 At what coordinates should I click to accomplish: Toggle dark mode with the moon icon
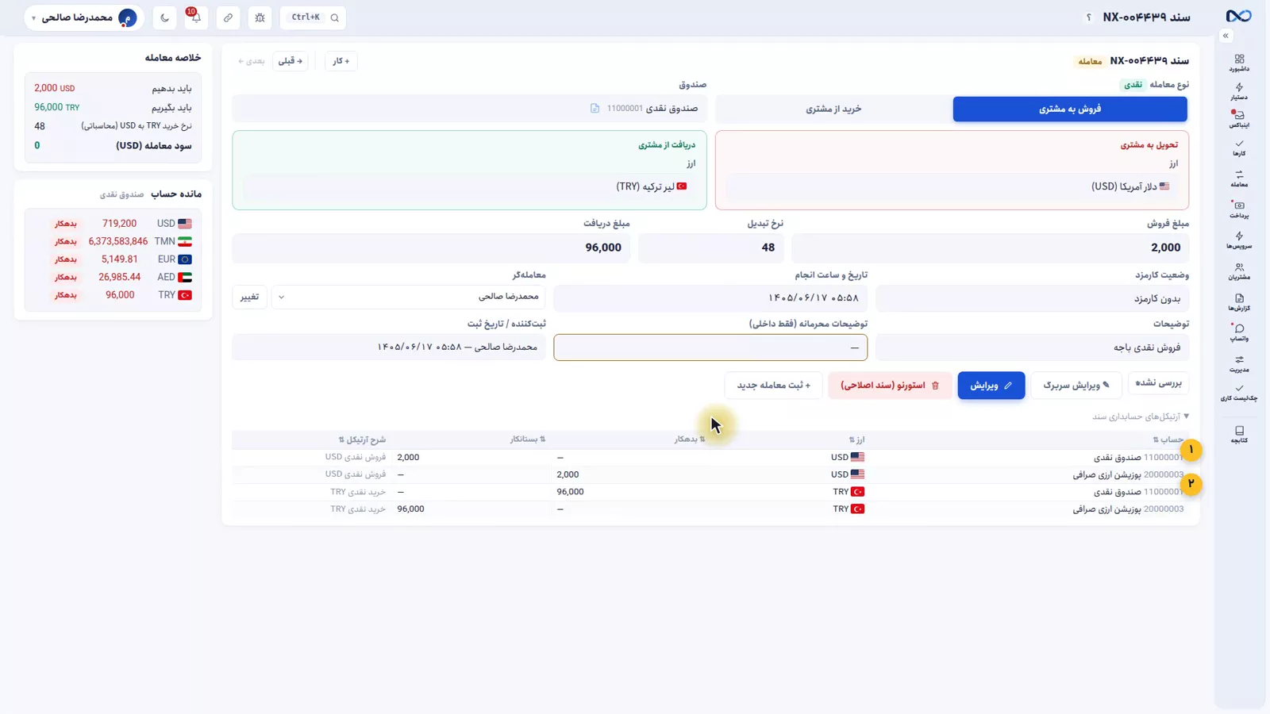click(164, 17)
